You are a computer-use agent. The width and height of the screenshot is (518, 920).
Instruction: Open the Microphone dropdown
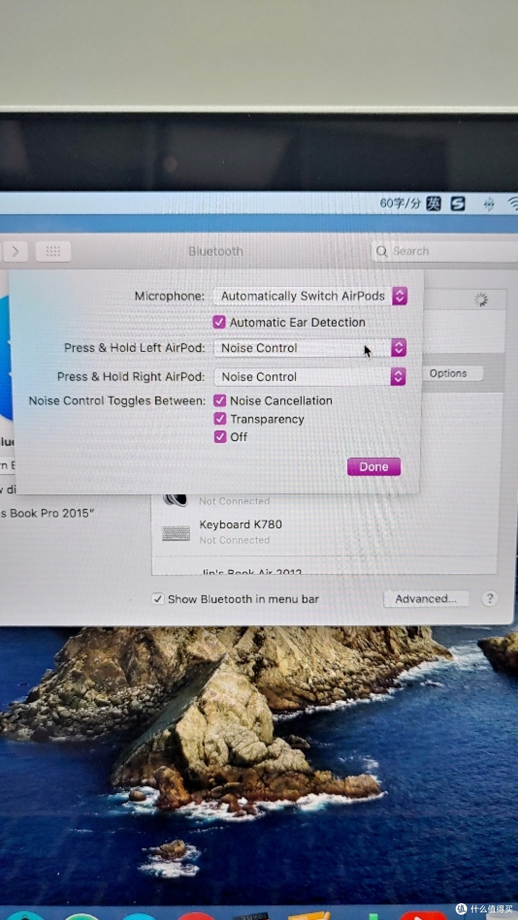pyautogui.click(x=310, y=296)
